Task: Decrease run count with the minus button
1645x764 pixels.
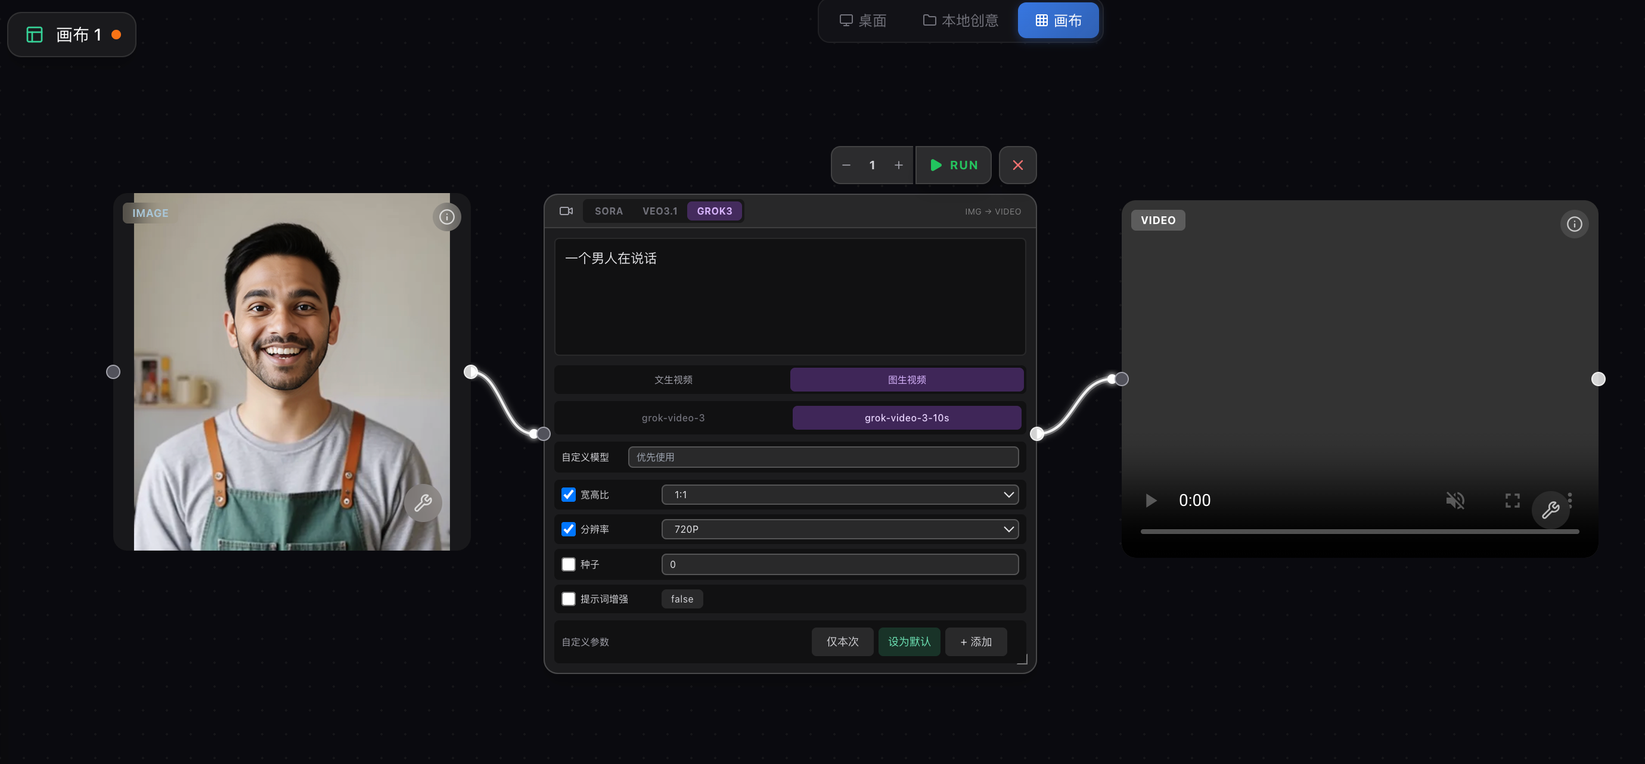Action: (846, 165)
